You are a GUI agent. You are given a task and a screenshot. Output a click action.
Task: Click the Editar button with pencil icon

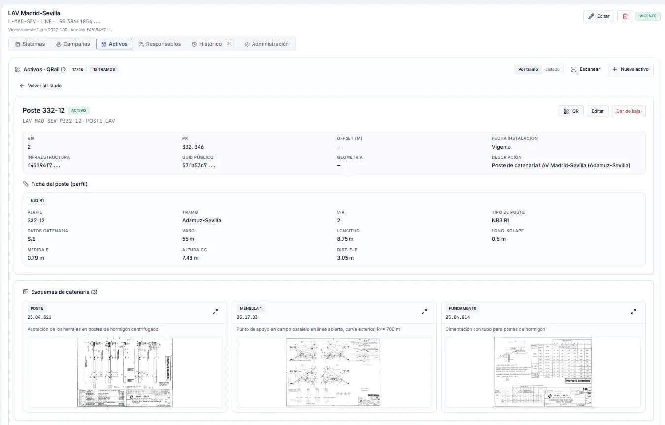point(599,16)
